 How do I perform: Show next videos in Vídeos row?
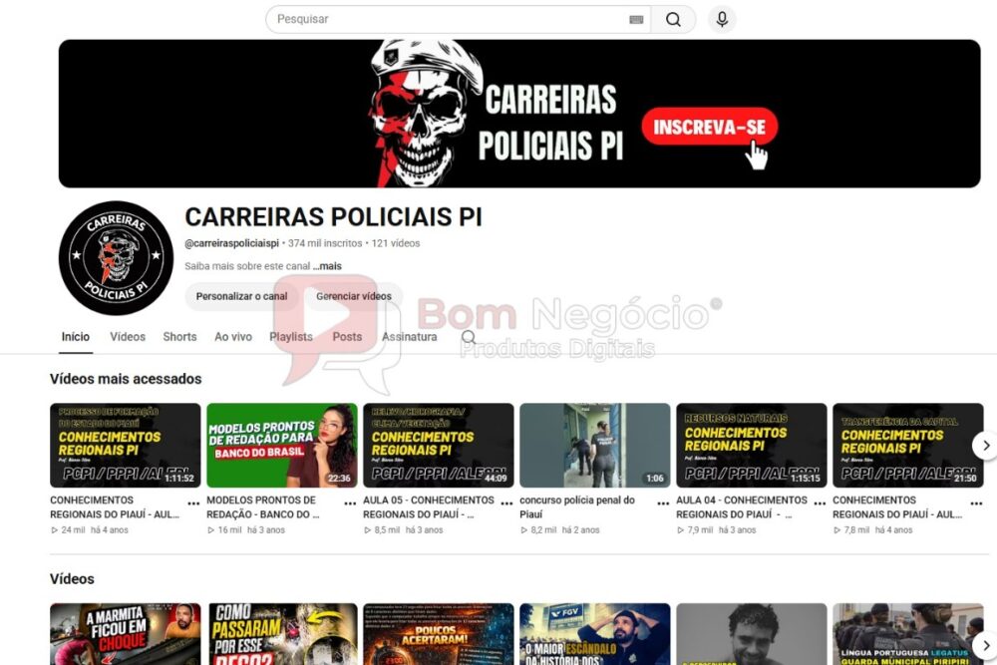click(985, 645)
